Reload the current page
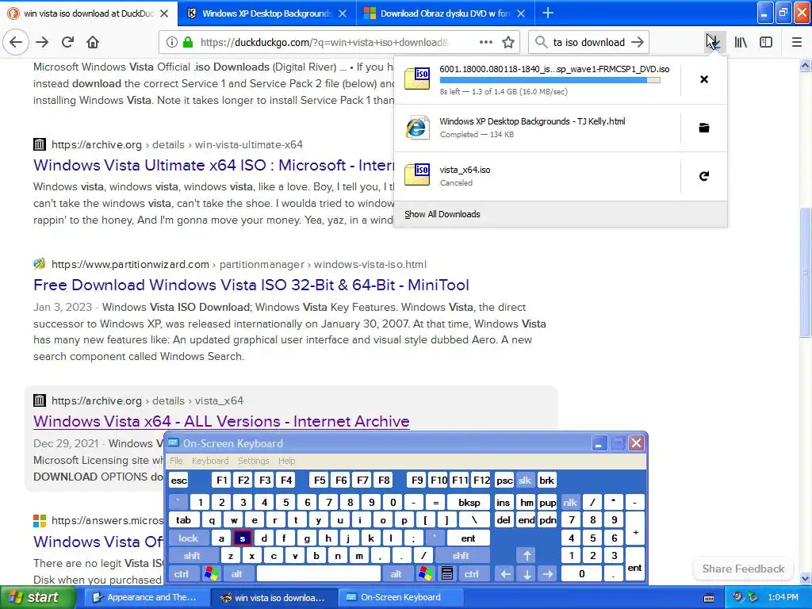812x609 pixels. (x=67, y=43)
